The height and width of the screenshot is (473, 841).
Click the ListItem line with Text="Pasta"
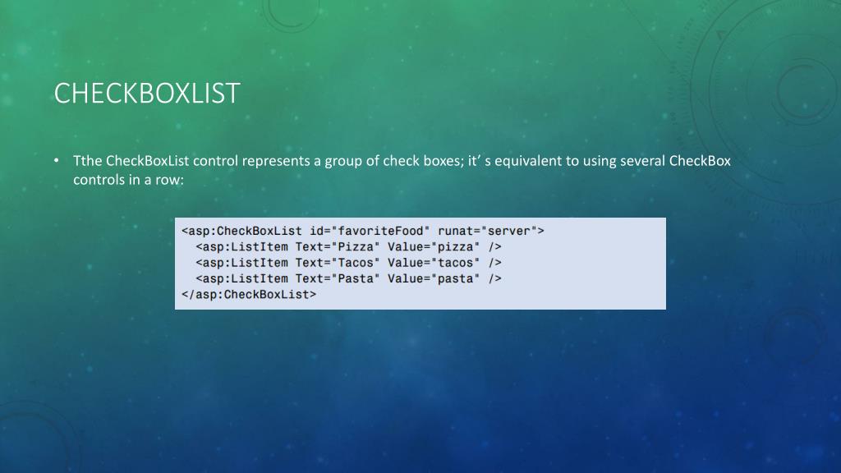point(348,279)
